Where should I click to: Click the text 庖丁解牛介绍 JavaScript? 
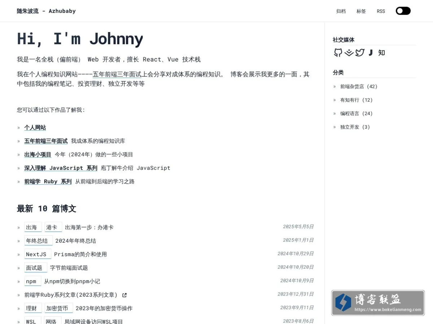click(135, 168)
